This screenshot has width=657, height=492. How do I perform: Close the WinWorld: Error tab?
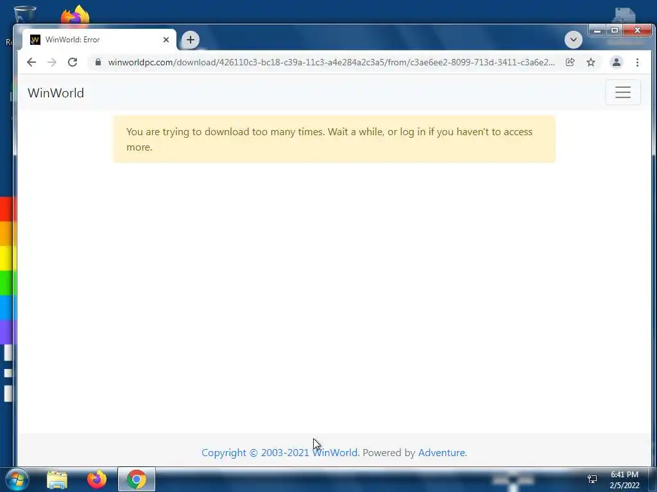pos(166,40)
